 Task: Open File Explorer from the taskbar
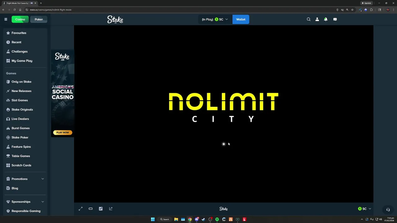tap(176, 219)
